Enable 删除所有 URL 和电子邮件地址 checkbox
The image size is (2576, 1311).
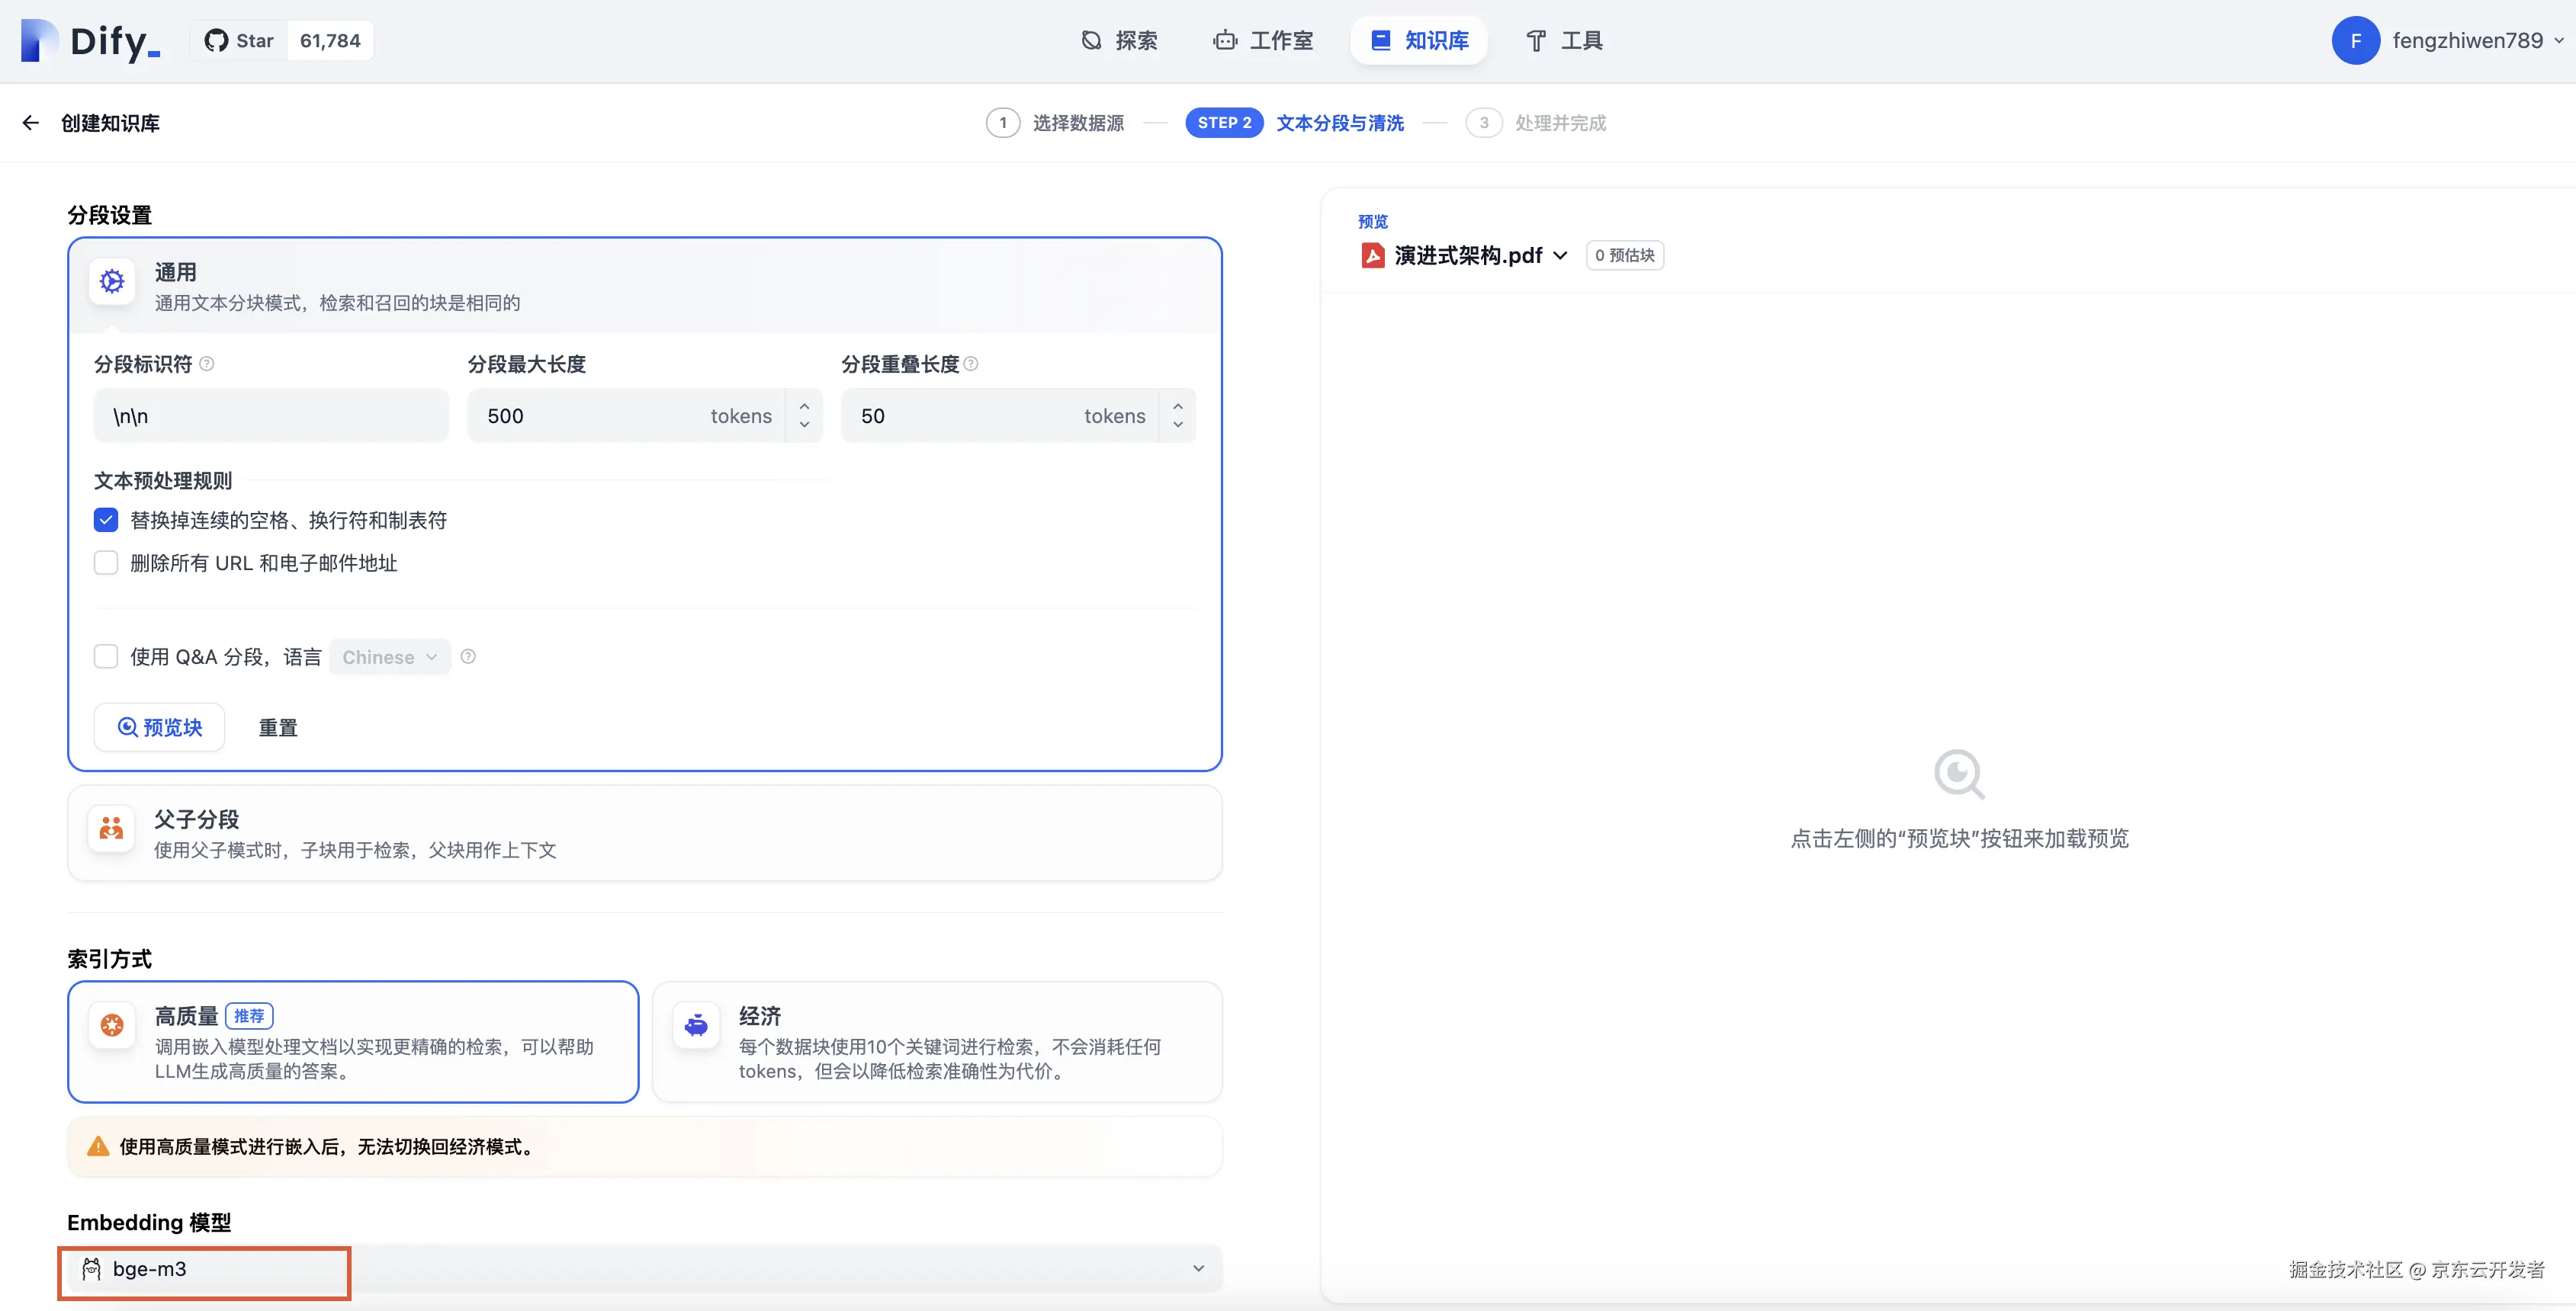(106, 563)
